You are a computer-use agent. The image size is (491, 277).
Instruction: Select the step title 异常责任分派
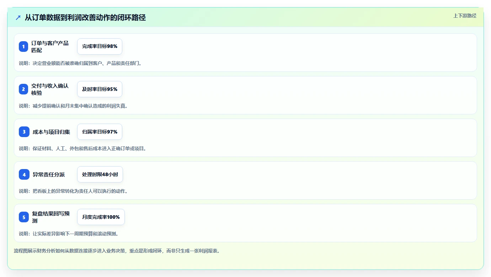[49, 174]
